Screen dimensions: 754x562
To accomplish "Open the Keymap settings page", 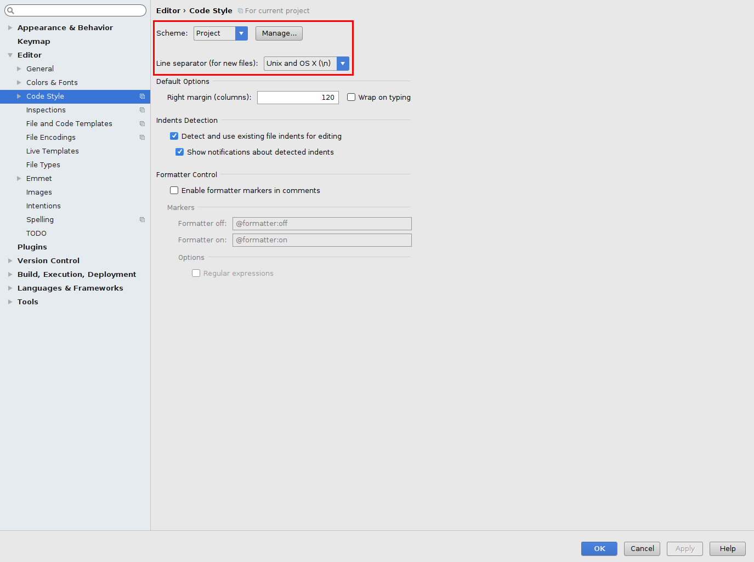I will click(x=33, y=42).
